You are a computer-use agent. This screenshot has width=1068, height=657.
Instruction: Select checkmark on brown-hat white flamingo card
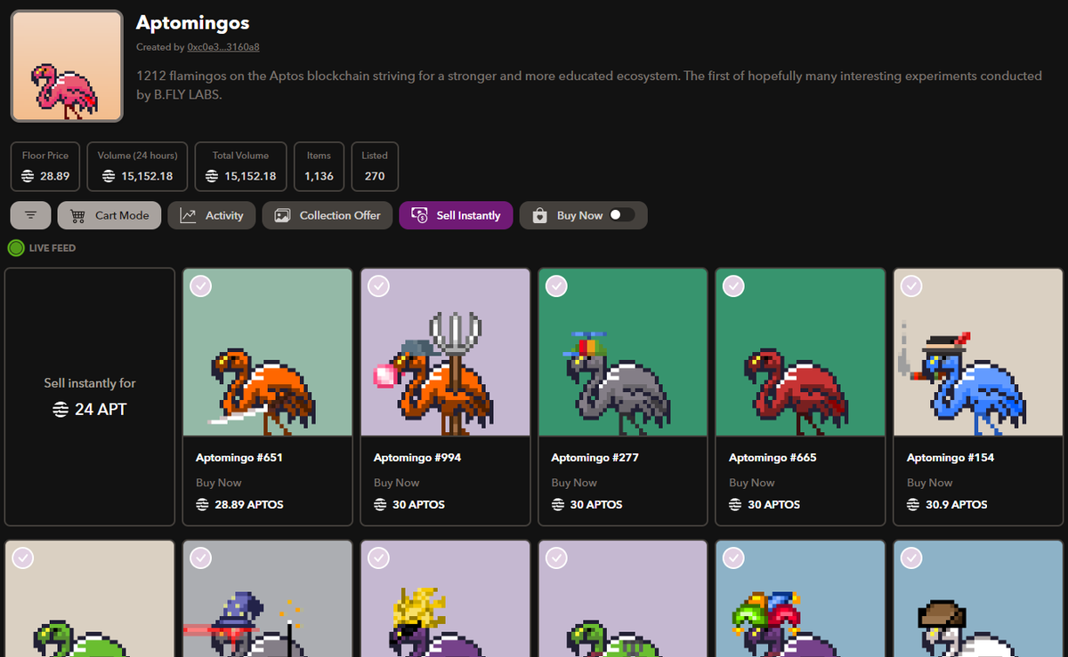(911, 557)
